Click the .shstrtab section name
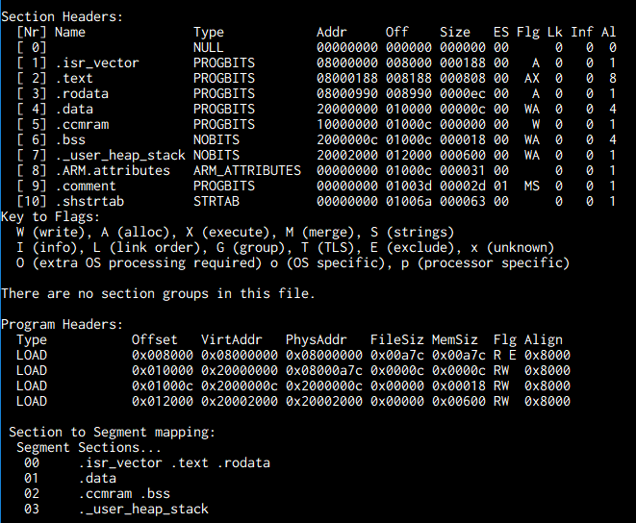The height and width of the screenshot is (523, 636). pyautogui.click(x=89, y=202)
